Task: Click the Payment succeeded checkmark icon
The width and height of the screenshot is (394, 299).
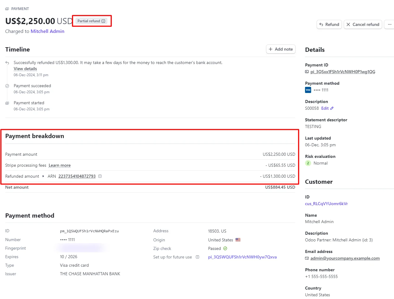Action: 7,86
